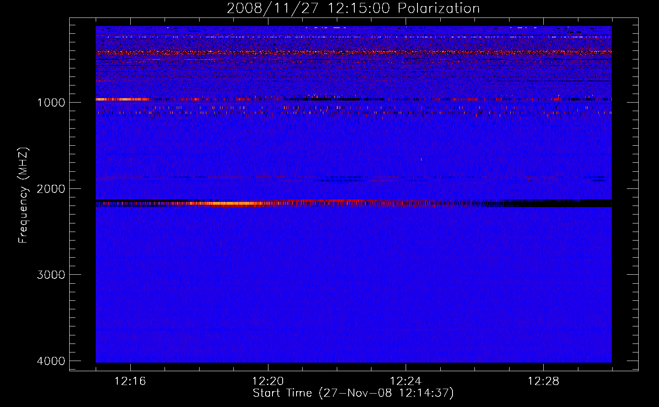
Task: Click the 'Start Time (27-Nov-08 12:14:37)' label
Action: click(x=353, y=393)
